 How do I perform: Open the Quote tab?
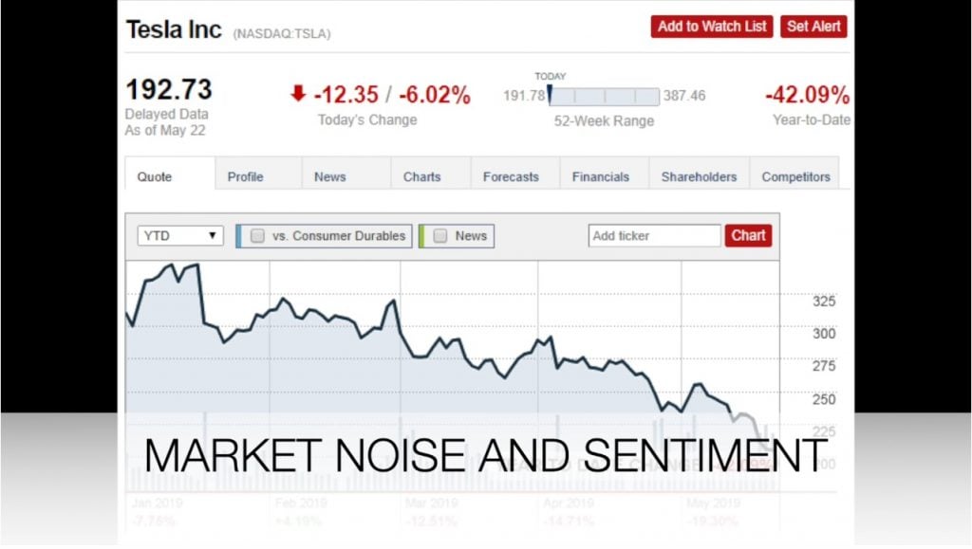point(155,176)
